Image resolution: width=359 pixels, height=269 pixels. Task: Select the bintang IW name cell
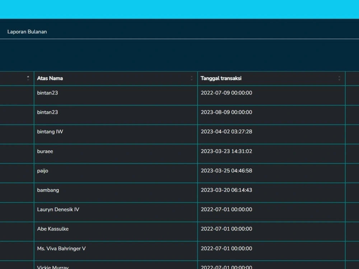pos(116,134)
